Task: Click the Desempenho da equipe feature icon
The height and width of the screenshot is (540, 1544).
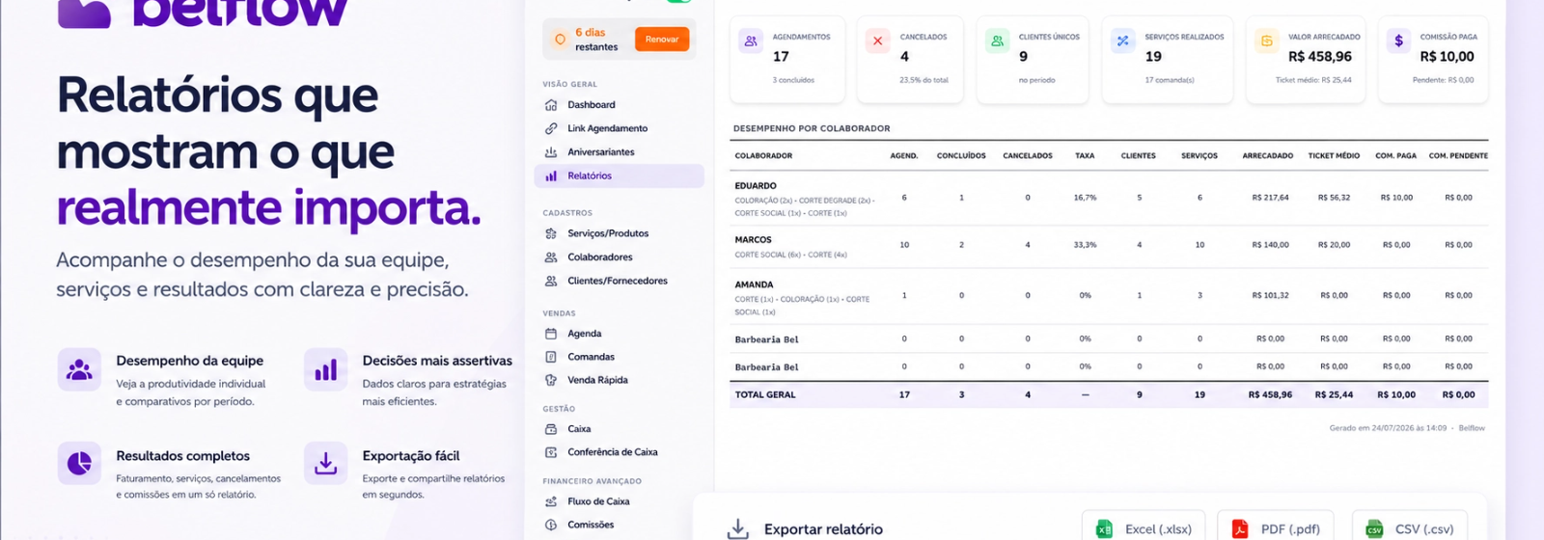Action: click(79, 369)
